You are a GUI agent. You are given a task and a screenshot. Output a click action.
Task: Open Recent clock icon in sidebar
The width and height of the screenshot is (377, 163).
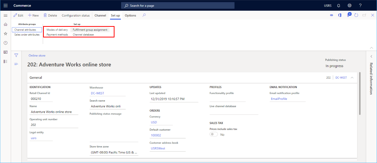(x=6, y=43)
